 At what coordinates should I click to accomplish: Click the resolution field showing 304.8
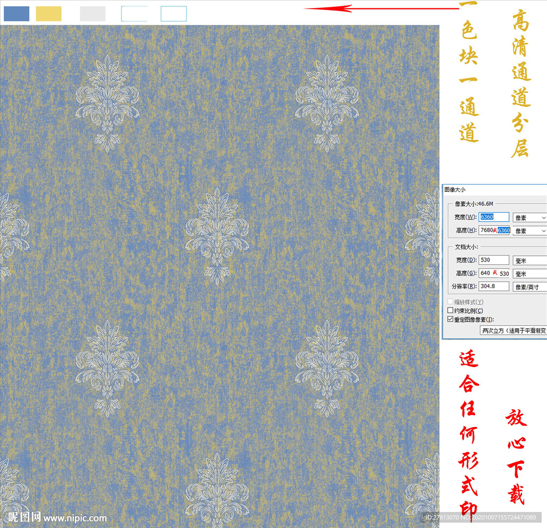[494, 286]
